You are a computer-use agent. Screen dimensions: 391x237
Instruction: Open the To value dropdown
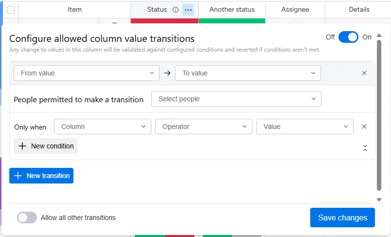(x=248, y=73)
